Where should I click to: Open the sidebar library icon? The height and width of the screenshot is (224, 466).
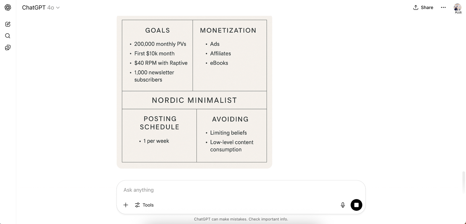[8, 48]
